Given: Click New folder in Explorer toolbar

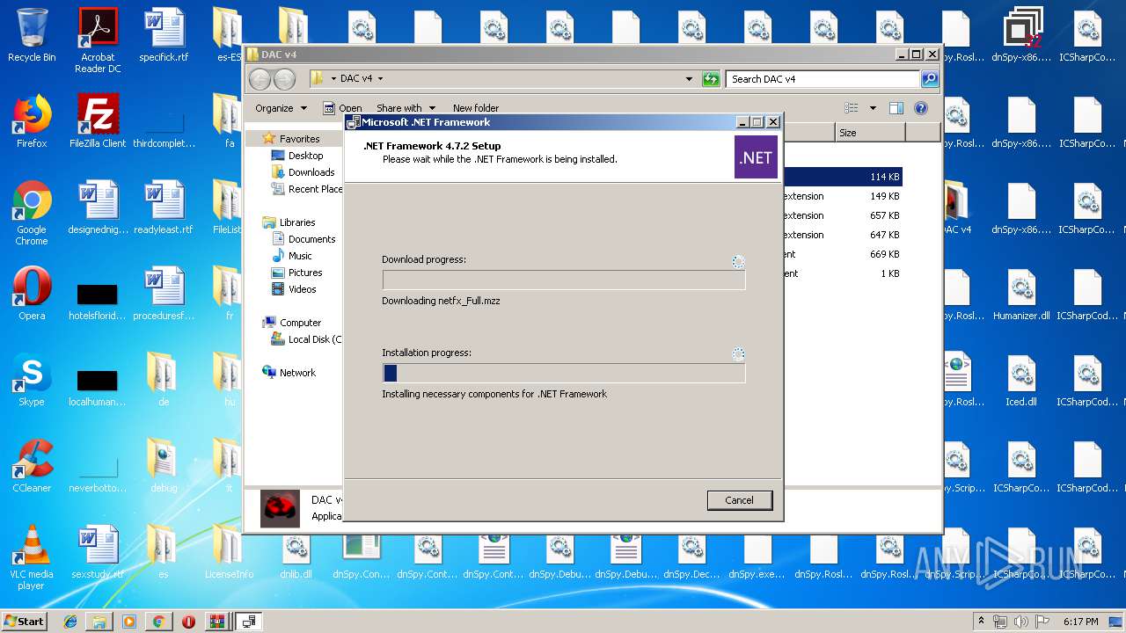Looking at the screenshot, I should (476, 108).
